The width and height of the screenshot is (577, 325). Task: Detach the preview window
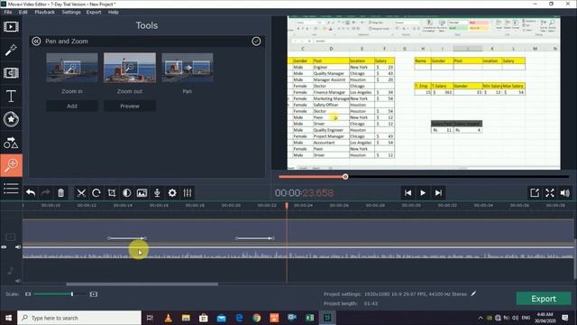[x=535, y=192]
